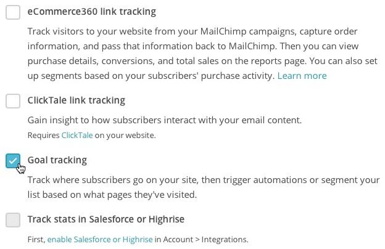Click the ClickTale link tracking label

77,100
